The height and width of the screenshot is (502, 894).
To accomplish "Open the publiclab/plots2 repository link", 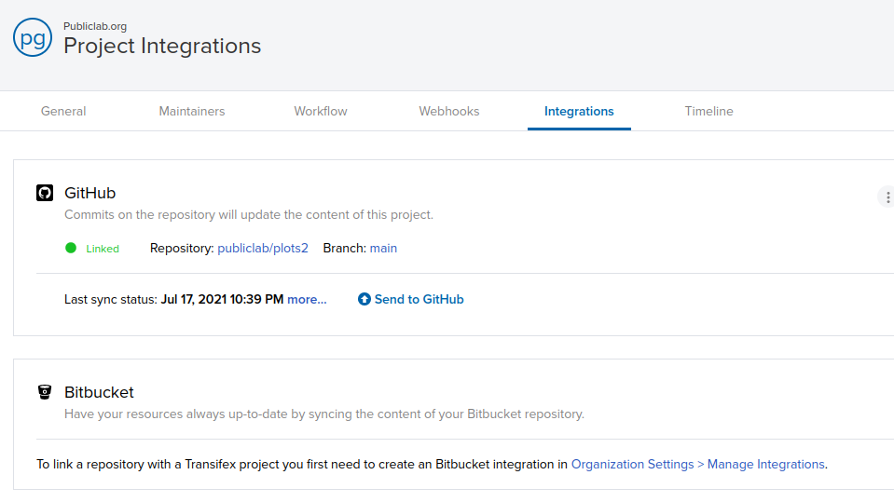I will (x=263, y=249).
